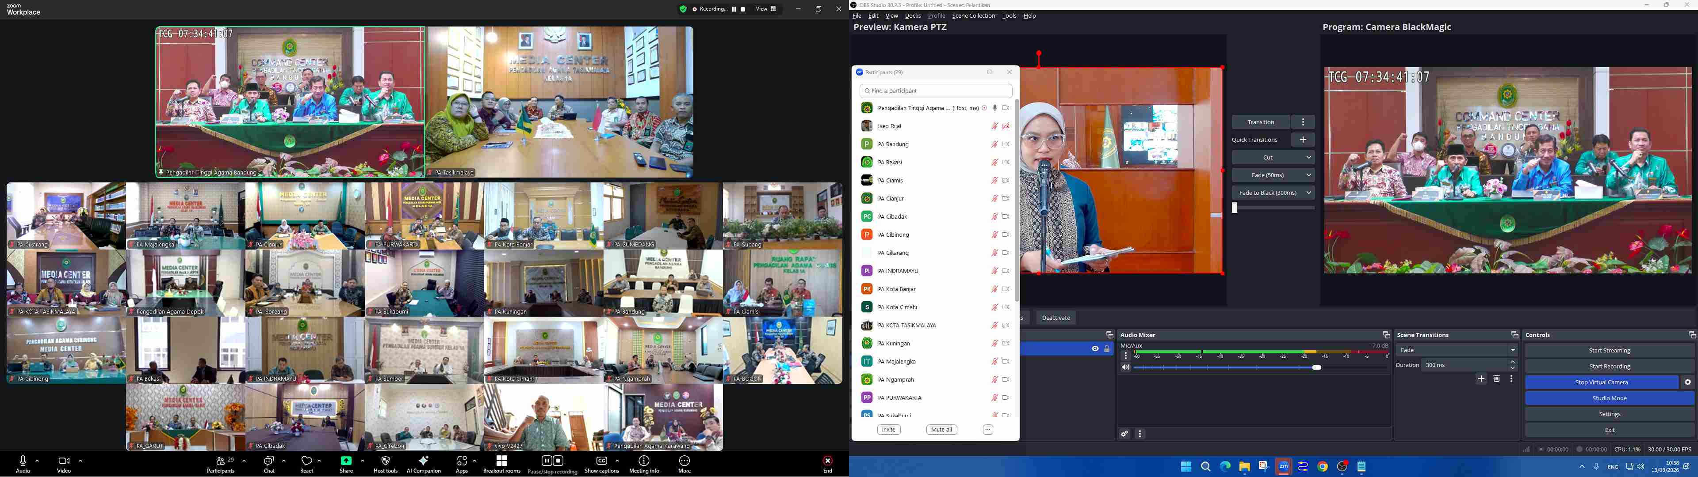
Task: Open Scene Collection menu
Action: tap(973, 16)
